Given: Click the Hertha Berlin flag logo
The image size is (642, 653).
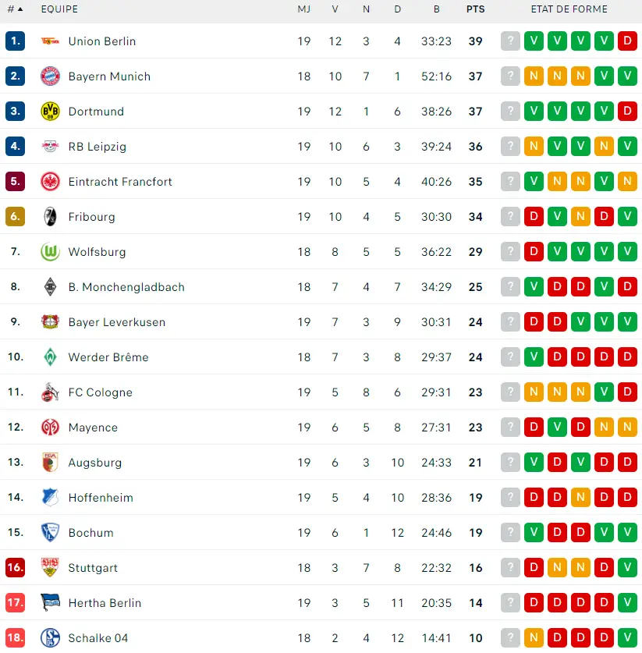Looking at the screenshot, I should [x=50, y=603].
